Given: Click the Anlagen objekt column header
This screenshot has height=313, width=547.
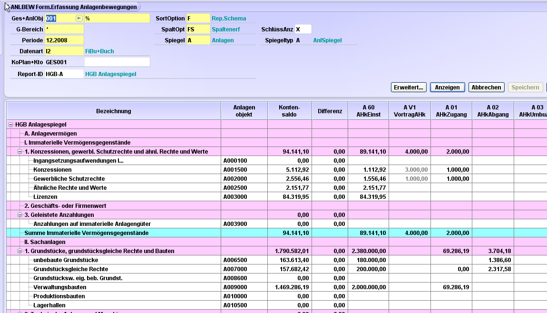Looking at the screenshot, I should tap(244, 111).
